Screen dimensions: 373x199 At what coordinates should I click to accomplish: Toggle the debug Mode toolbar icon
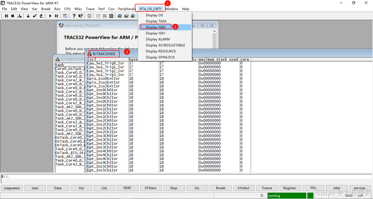point(65,16)
